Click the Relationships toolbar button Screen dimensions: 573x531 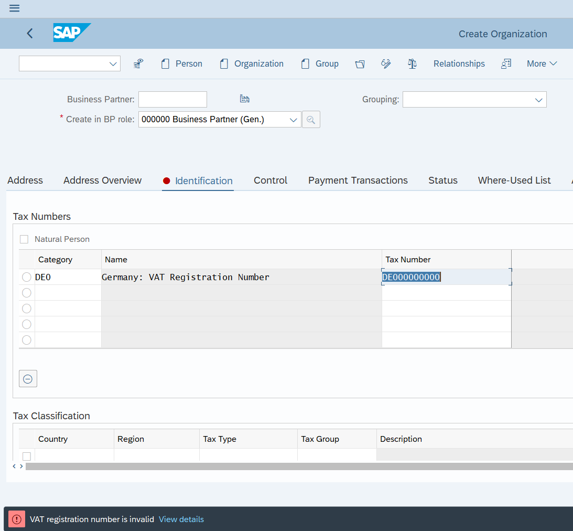coord(459,64)
